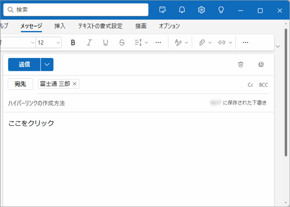Click the insert link icon

222,43
